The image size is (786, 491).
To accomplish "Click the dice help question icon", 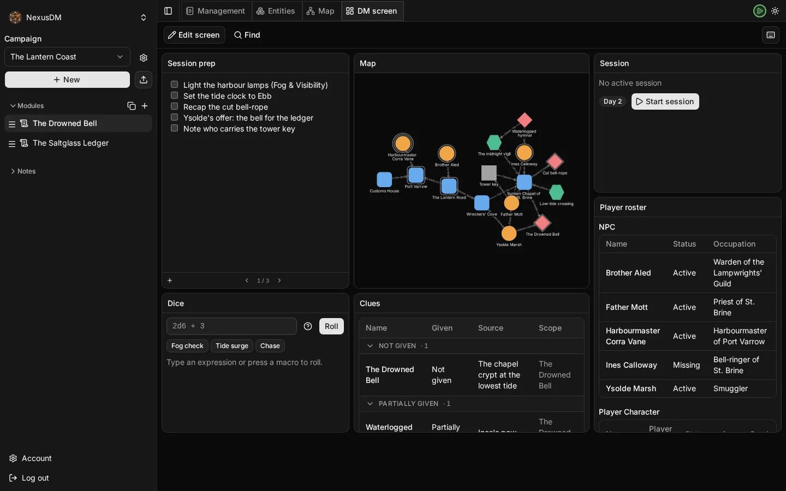I will [308, 326].
